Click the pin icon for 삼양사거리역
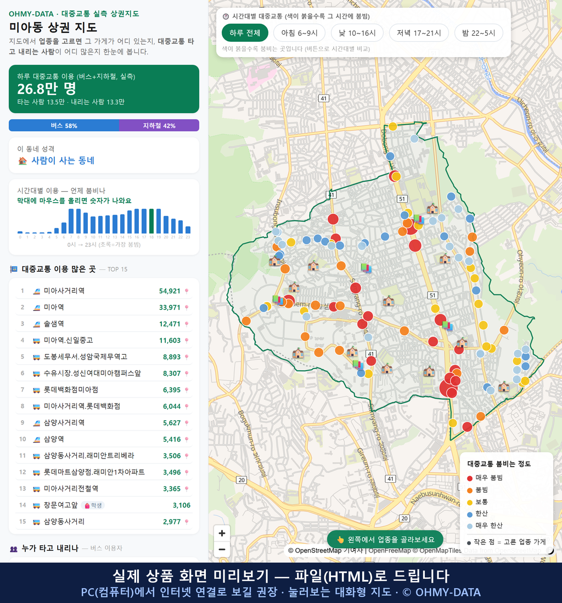Screen dimensions: 562x603 pos(187,423)
